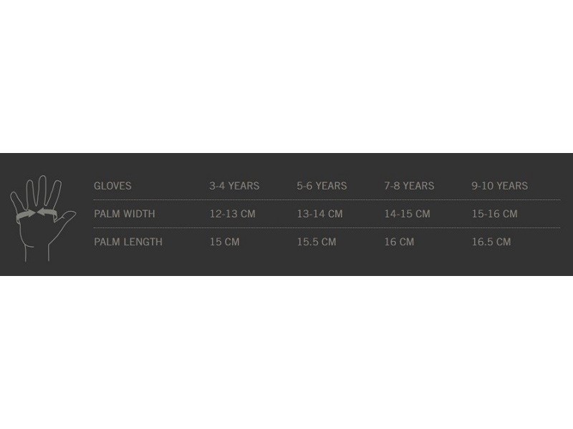
Task: Click the wrist of the hand drawing
Action: pyautogui.click(x=37, y=252)
